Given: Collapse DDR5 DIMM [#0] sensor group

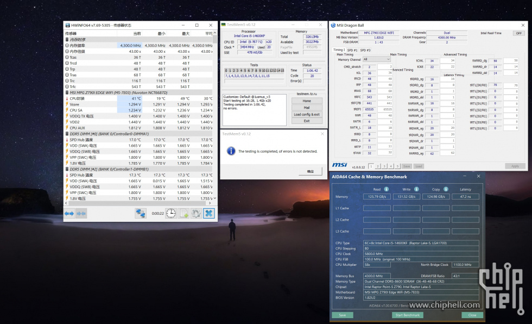Looking at the screenshot, I should coord(67,134).
